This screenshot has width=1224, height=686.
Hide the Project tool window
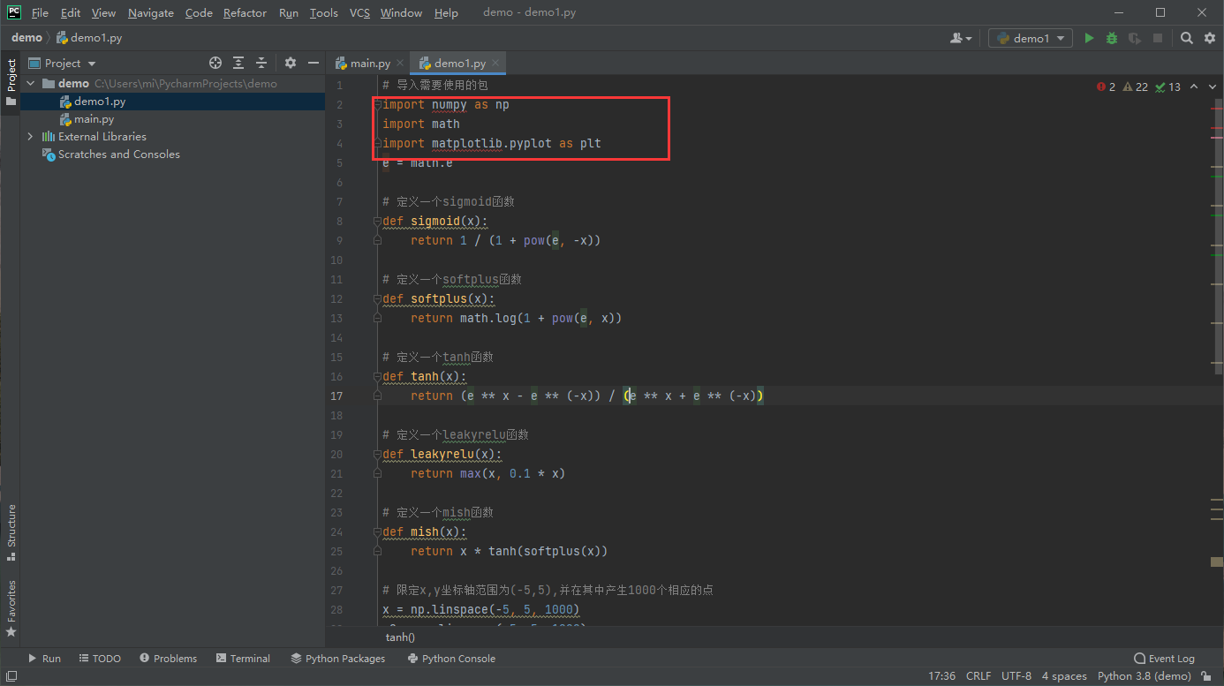point(313,63)
